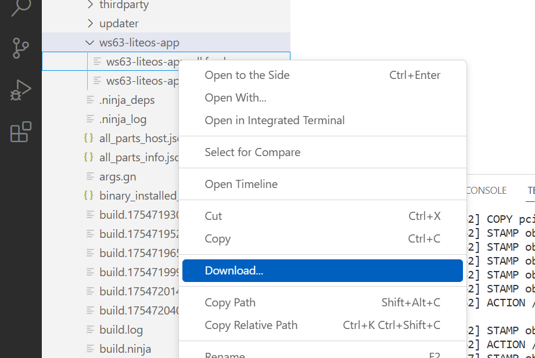This screenshot has height=358, width=535.
Task: Select Open in Integrated Terminal
Action: click(274, 120)
